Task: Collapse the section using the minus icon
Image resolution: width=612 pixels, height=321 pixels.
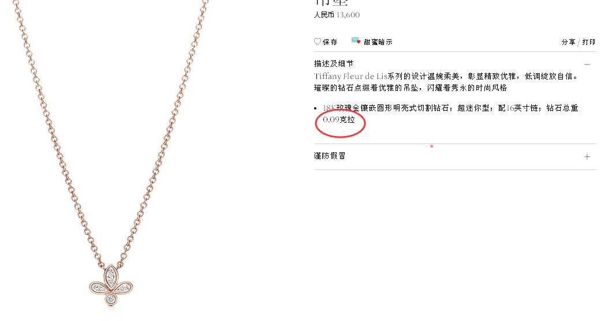Action: 587,65
